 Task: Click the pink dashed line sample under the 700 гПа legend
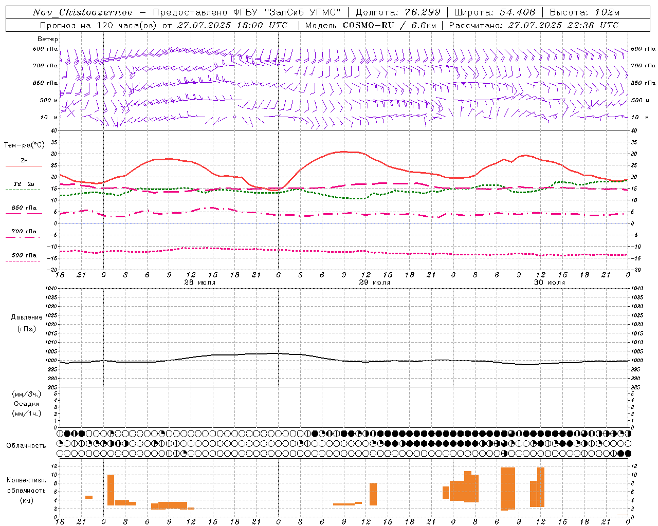(24, 237)
